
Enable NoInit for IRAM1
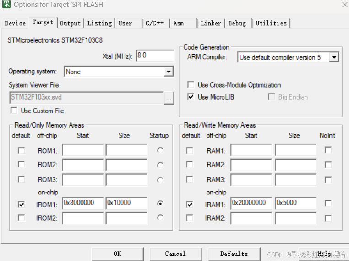point(328,203)
